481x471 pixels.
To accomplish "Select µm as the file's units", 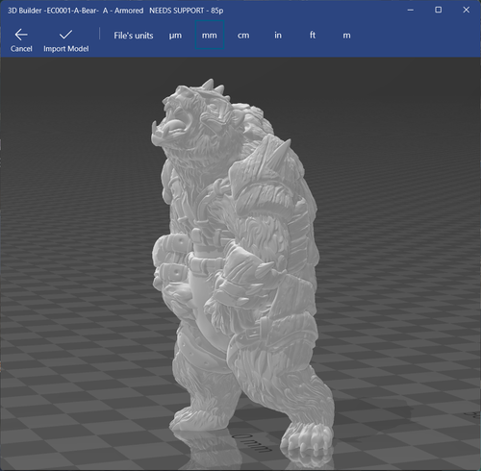I will (x=175, y=36).
